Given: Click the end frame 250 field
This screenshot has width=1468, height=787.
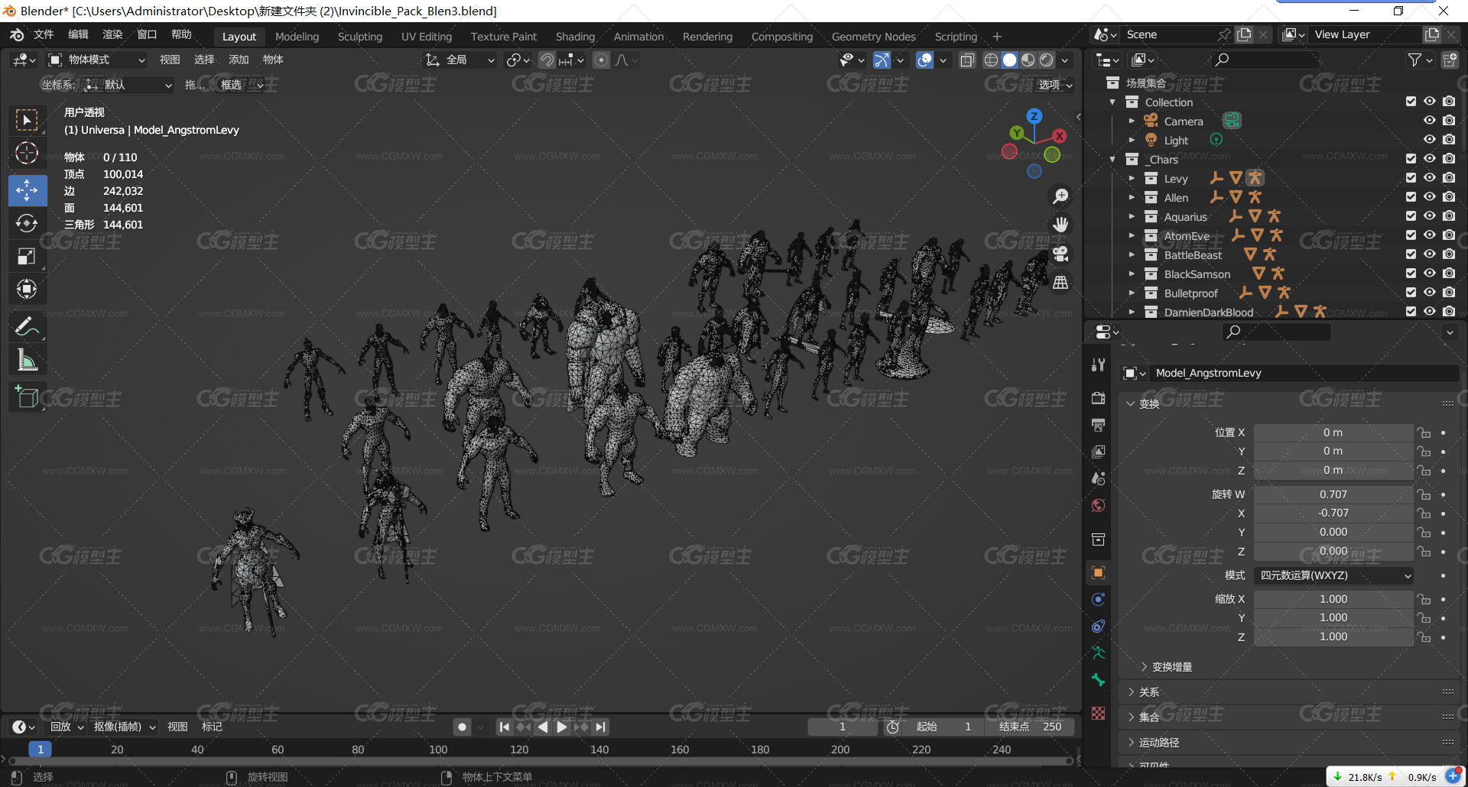Looking at the screenshot, I should [x=1031, y=727].
